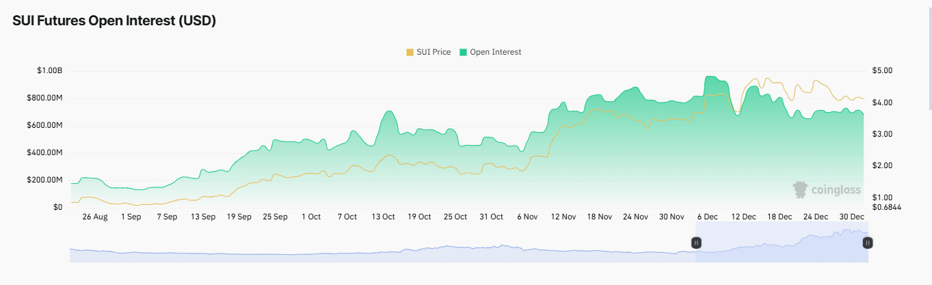This screenshot has width=932, height=285.
Task: Click the page scrollbar at right edge
Action: (929, 55)
